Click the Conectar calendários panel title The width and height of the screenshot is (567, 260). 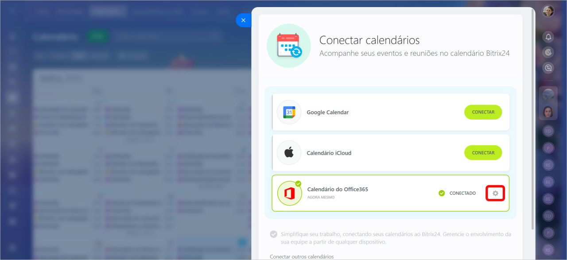pyautogui.click(x=369, y=40)
